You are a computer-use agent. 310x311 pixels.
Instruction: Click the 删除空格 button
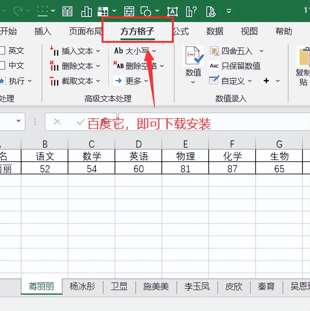pyautogui.click(x=138, y=66)
